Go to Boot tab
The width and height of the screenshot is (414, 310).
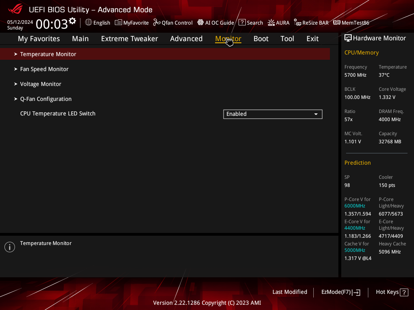click(261, 39)
